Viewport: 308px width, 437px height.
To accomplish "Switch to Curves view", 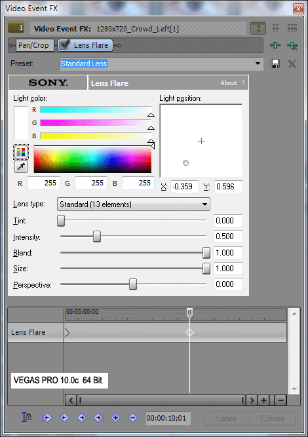I will click(x=273, y=419).
